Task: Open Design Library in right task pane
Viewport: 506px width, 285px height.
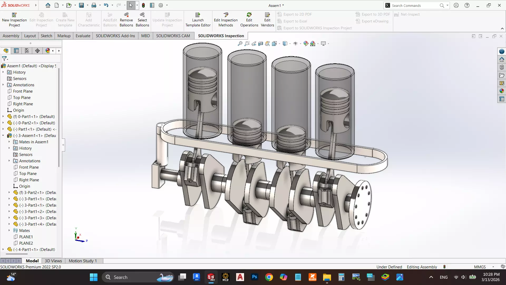Action: pyautogui.click(x=502, y=67)
